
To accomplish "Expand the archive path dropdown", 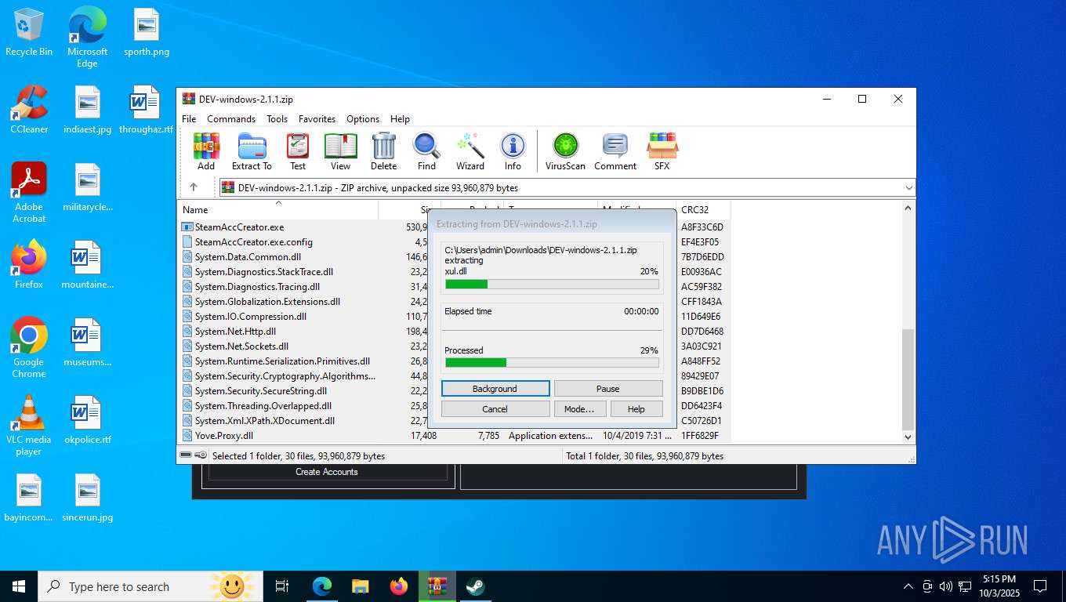I will click(908, 188).
